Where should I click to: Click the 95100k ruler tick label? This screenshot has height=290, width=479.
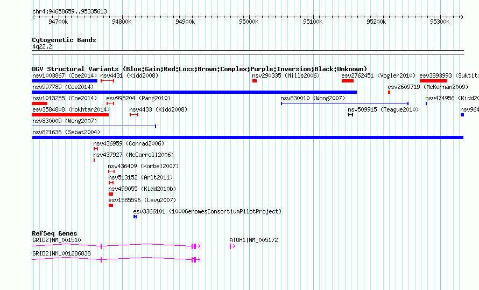(x=313, y=22)
